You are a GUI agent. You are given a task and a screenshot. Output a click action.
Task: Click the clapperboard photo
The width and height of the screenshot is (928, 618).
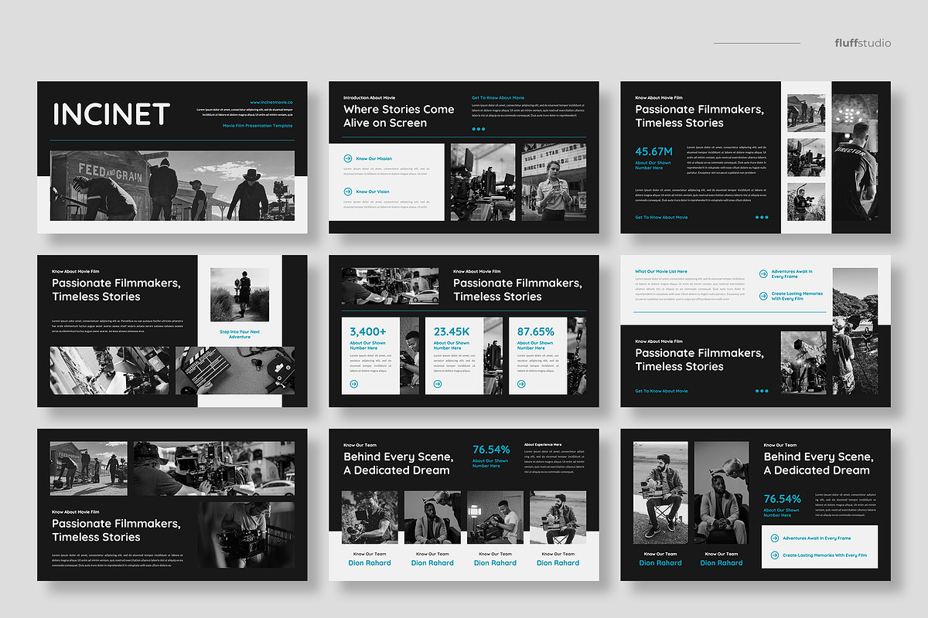pyautogui.click(x=235, y=370)
